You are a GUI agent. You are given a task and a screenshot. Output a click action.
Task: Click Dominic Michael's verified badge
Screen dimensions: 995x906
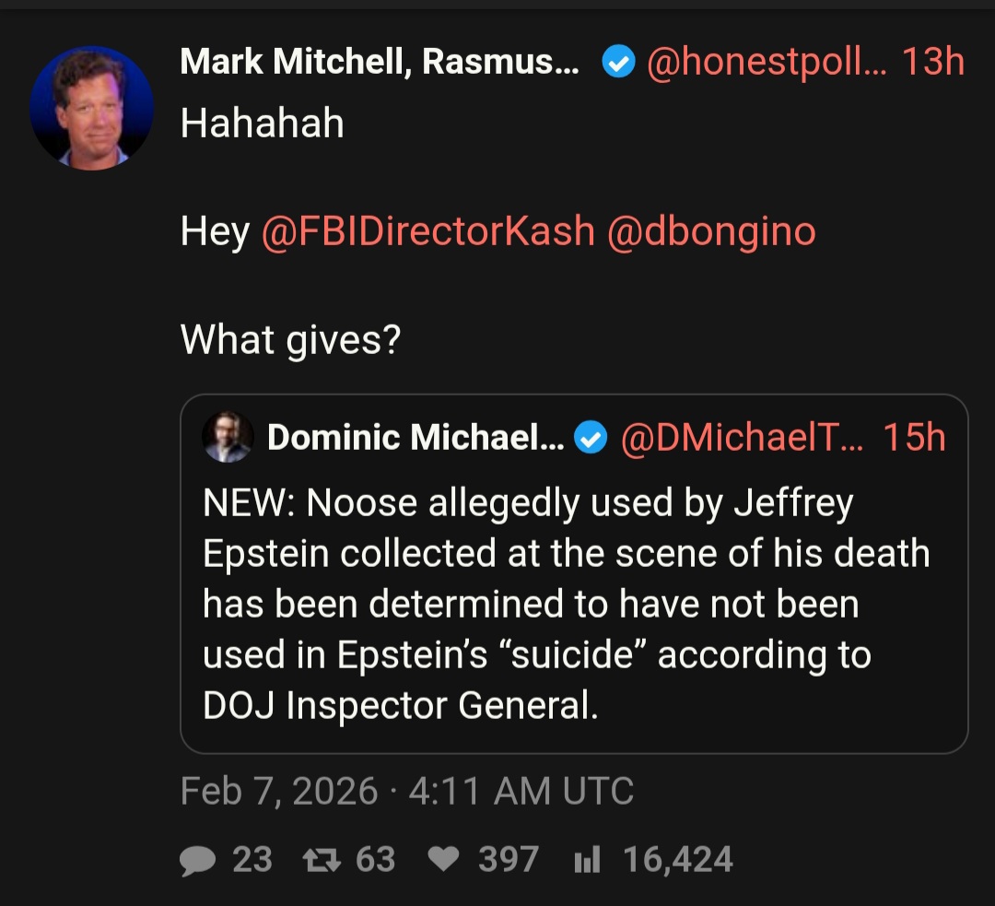(x=591, y=439)
